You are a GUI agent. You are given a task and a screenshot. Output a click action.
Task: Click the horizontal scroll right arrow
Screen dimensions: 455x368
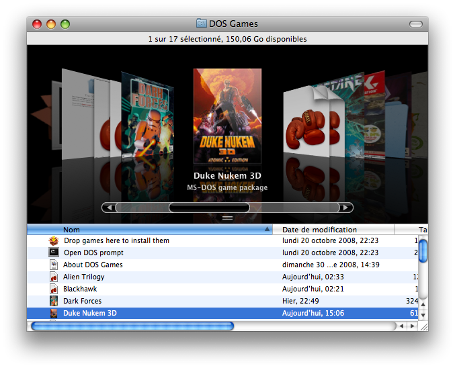[413, 326]
